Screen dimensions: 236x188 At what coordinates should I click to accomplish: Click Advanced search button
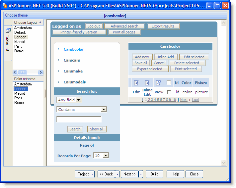124,26
